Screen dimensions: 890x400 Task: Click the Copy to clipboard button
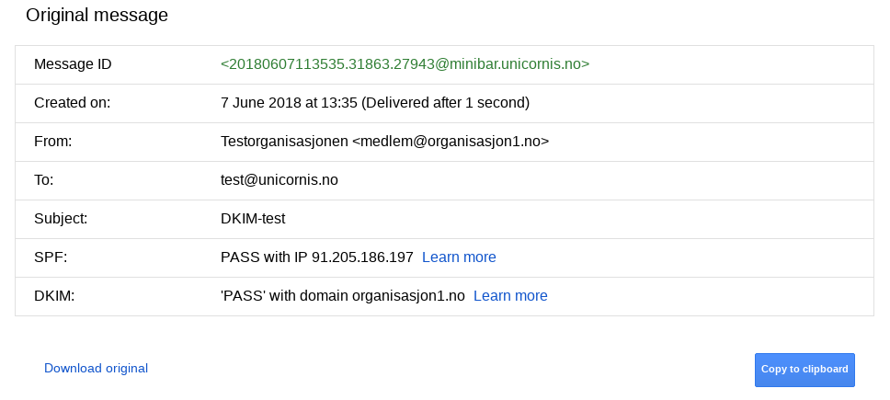pyautogui.click(x=804, y=370)
